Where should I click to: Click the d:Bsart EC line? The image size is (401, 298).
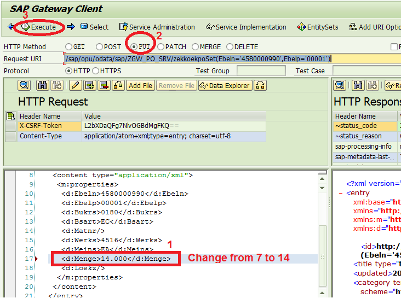point(107,221)
